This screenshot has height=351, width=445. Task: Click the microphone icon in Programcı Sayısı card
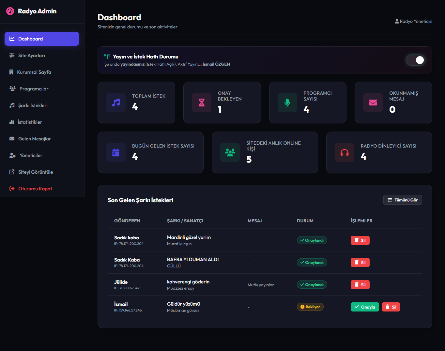(x=287, y=103)
